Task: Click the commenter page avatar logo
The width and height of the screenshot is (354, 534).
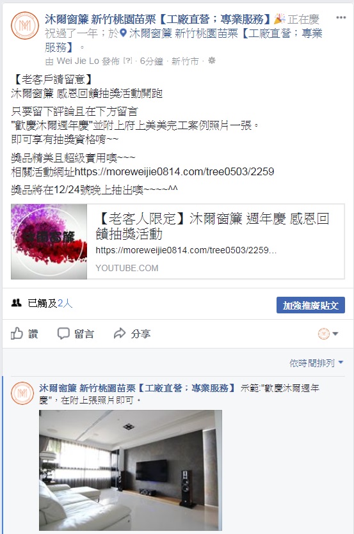Action: click(x=22, y=393)
